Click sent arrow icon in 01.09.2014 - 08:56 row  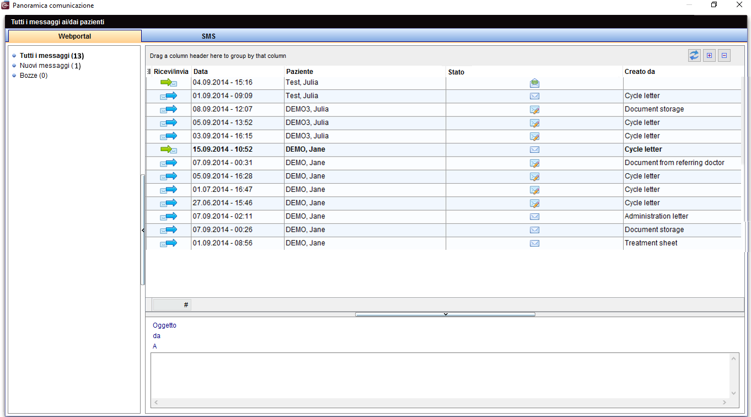(169, 243)
